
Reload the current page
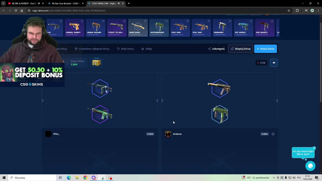coord(16,11)
